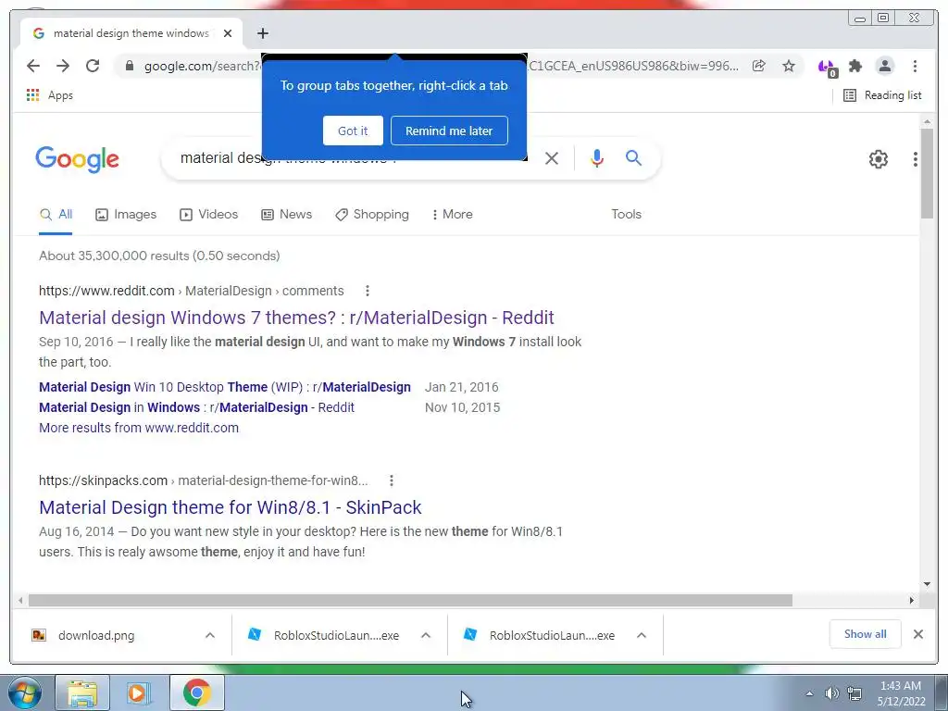Viewport: 948px width, 711px height.
Task: Open the Reading list panel
Action: tap(882, 95)
